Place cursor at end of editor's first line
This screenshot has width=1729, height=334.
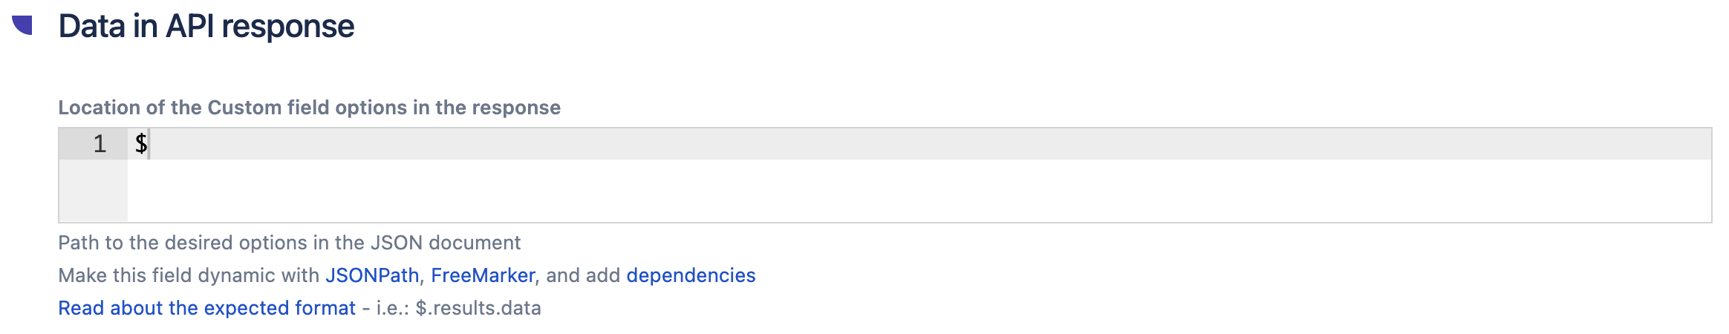891,143
